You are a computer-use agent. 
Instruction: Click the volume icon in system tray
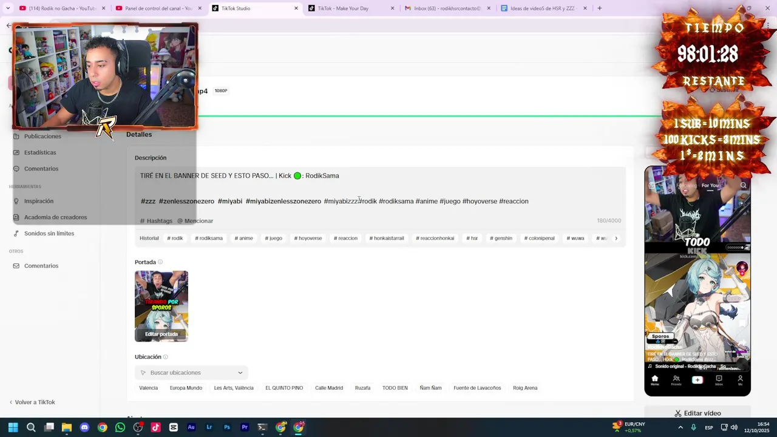(x=735, y=428)
